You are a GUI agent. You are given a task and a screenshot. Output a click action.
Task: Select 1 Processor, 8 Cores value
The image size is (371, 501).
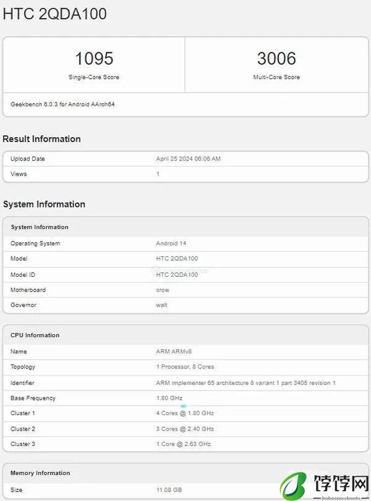[185, 367]
